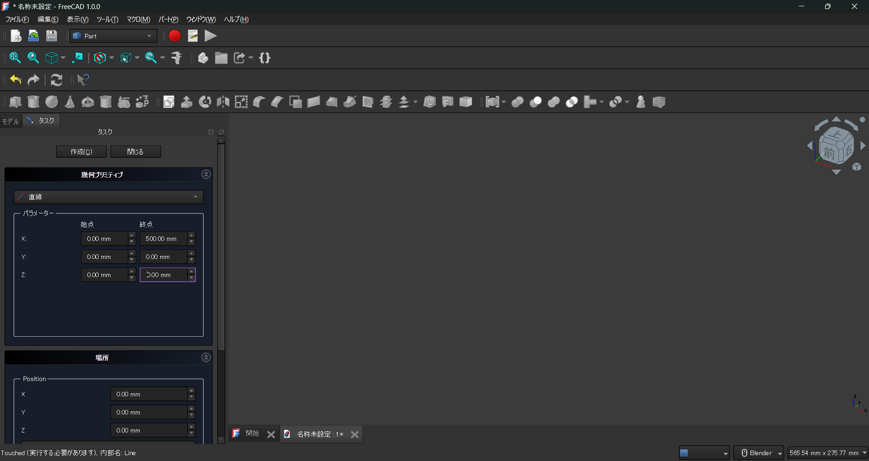Run the Check geometry tool
The width and height of the screenshot is (869, 461).
click(640, 102)
